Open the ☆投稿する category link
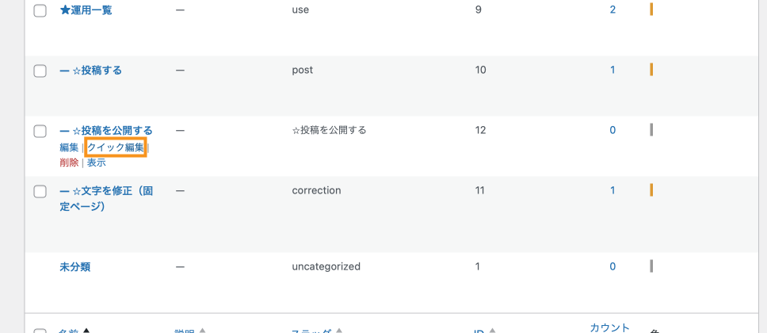 pyautogui.click(x=90, y=71)
